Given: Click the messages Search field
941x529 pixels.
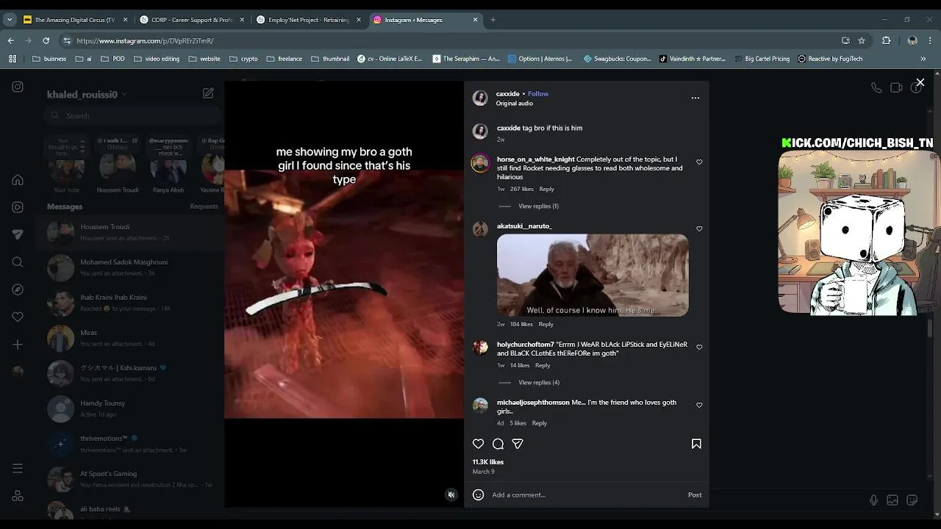Looking at the screenshot, I should point(132,115).
